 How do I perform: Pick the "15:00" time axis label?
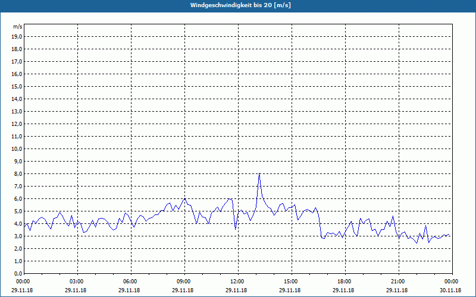coord(290,282)
